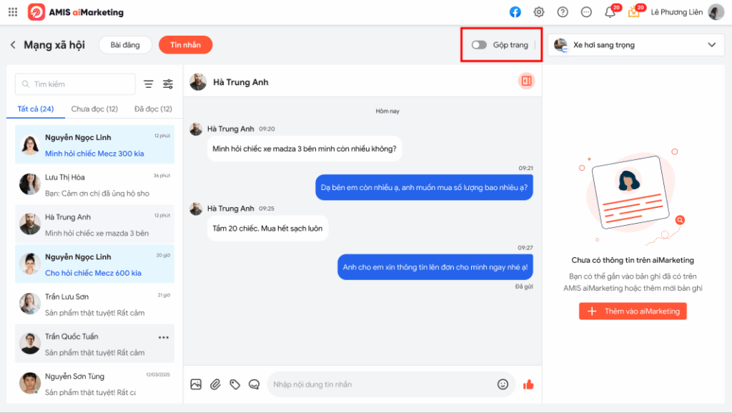Screen dimensions: 732x413
Task: Switch to the Bài đăng tab
Action: [x=125, y=45]
